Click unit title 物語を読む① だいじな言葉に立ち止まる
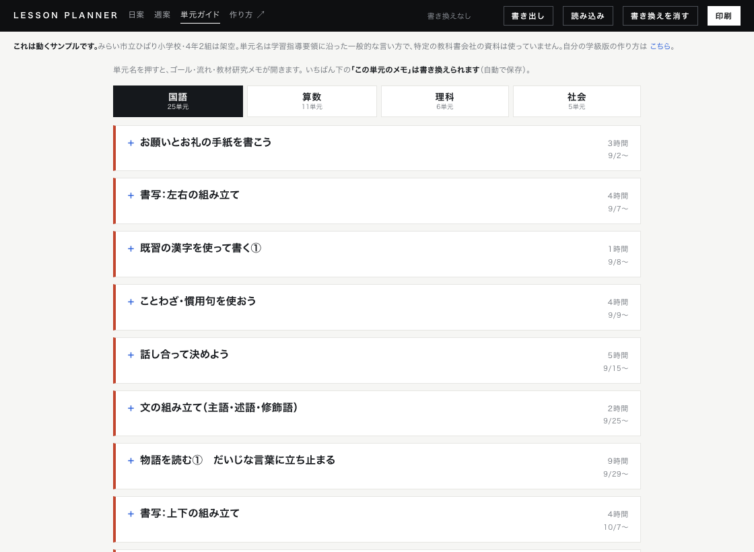Screen dimensions: 754x552 (x=238, y=460)
